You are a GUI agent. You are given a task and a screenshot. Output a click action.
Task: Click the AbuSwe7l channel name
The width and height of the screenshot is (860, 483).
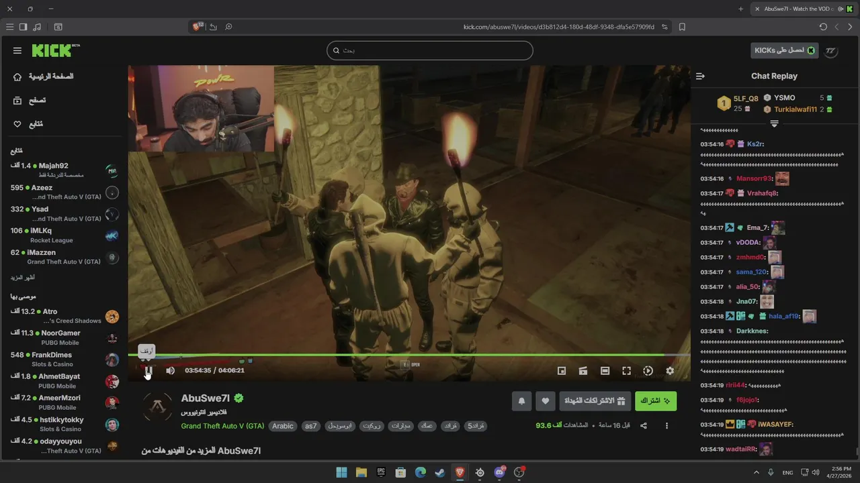pos(205,398)
